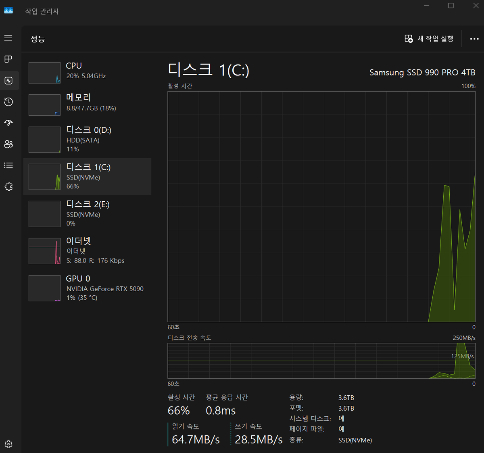484x453 pixels.
Task: Click the disk active time graph
Action: pyautogui.click(x=321, y=207)
